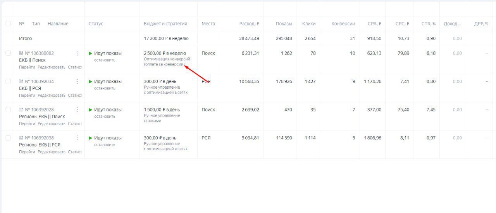Click green play icon for Регионы ЕКБ || РСЯ
This screenshot has width=496, height=213.
tap(91, 138)
